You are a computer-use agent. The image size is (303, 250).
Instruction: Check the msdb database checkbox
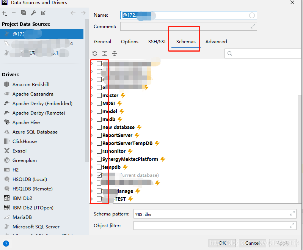(99, 119)
